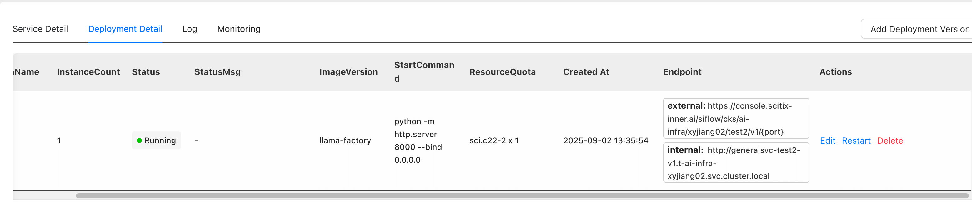Click the StatusMsg column header
Viewport: 972px width, 206px height.
[x=217, y=72]
